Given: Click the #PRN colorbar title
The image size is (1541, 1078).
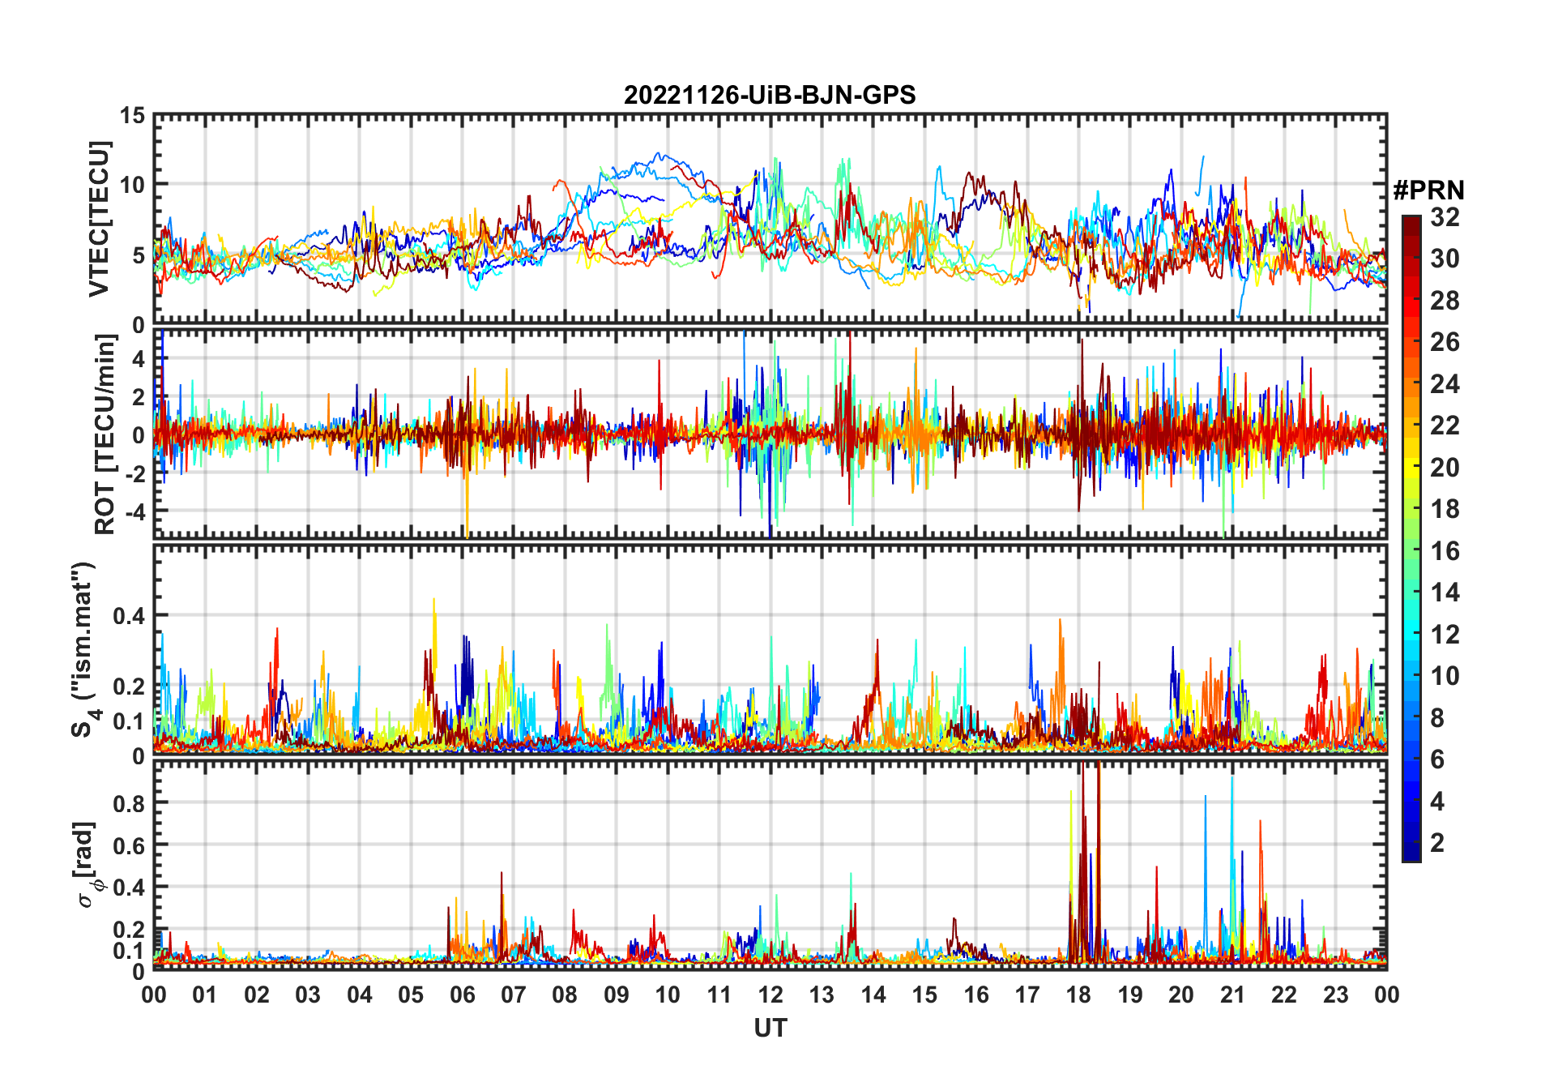Looking at the screenshot, I should coord(1428,190).
